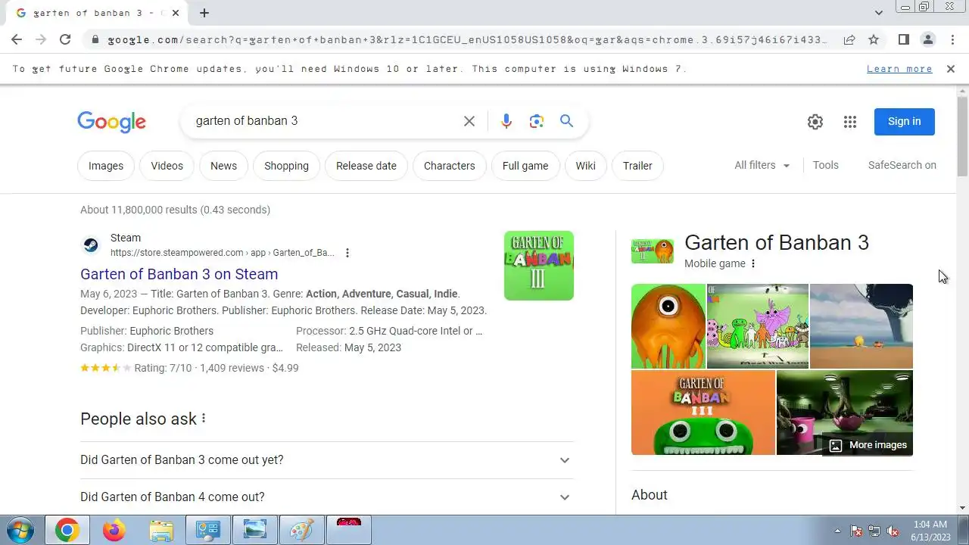Open the Chrome side panel icon
This screenshot has height=545, width=969.
coord(903,39)
